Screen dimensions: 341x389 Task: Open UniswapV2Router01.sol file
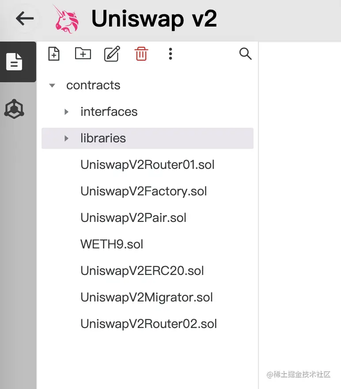[147, 165]
